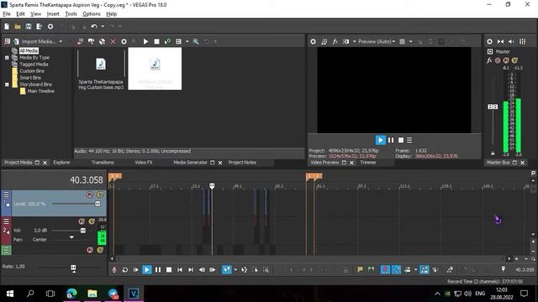Mute video track 1
The image size is (538, 302).
[90, 195]
